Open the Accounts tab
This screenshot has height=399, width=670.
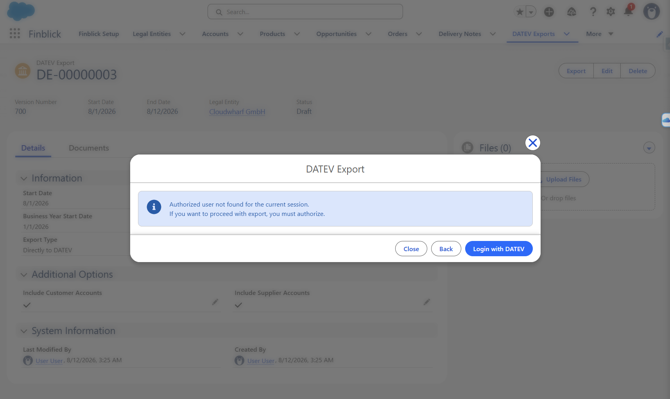pyautogui.click(x=215, y=34)
